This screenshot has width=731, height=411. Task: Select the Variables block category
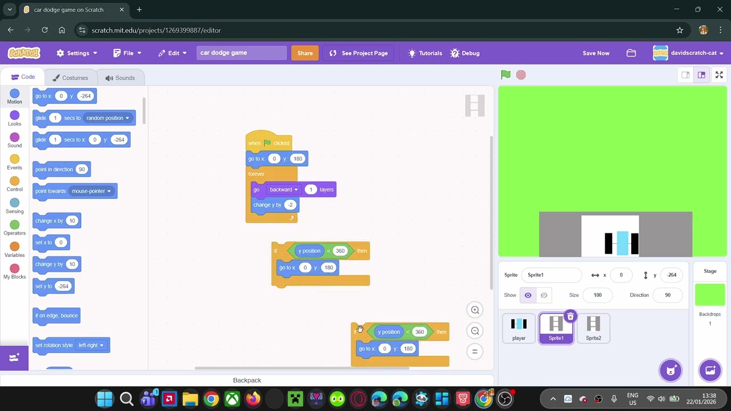click(x=15, y=250)
